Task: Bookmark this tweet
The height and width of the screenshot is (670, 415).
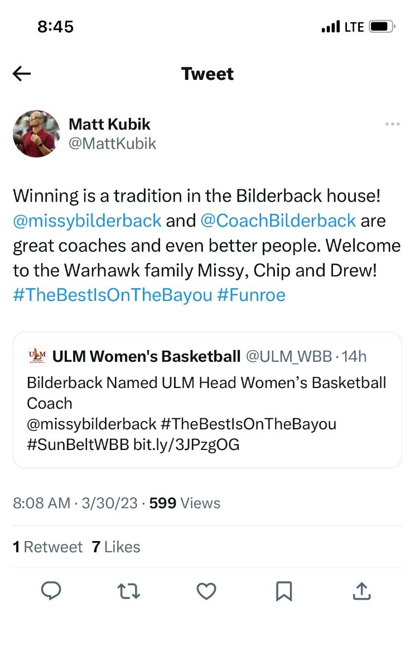Action: click(x=284, y=591)
